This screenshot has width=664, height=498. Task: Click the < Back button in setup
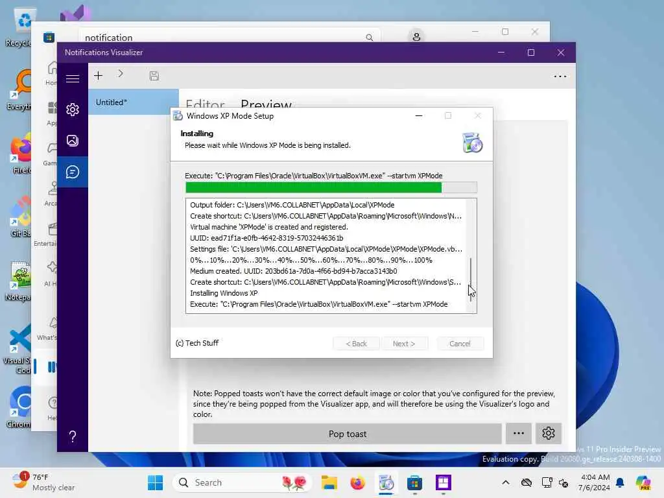click(x=356, y=344)
